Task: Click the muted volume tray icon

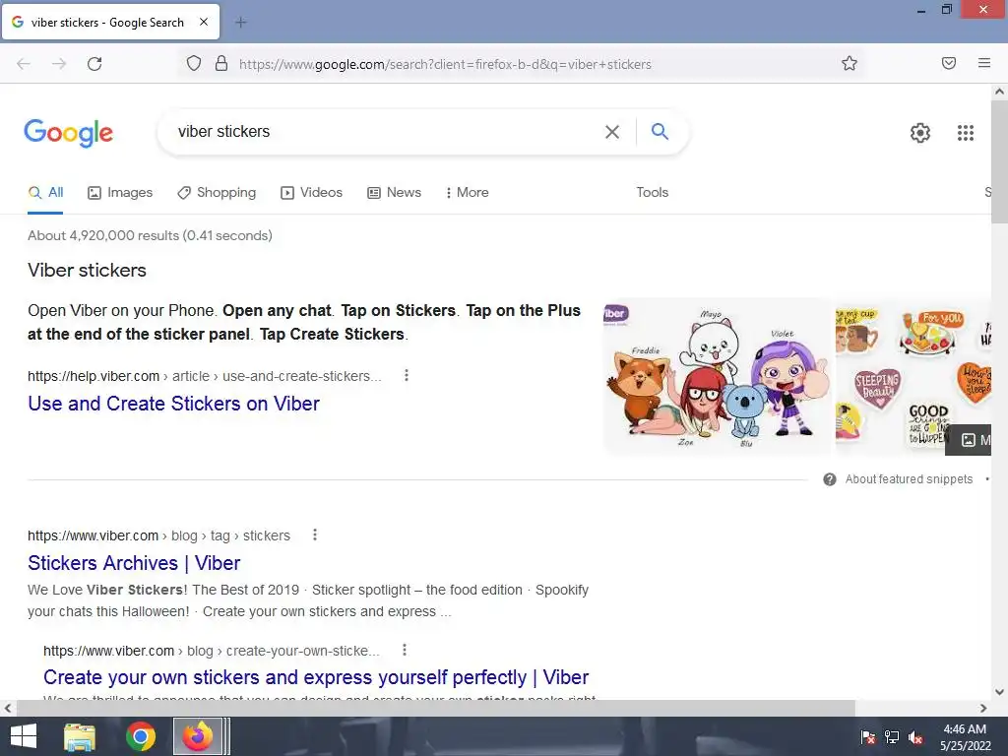Action: [x=915, y=738]
